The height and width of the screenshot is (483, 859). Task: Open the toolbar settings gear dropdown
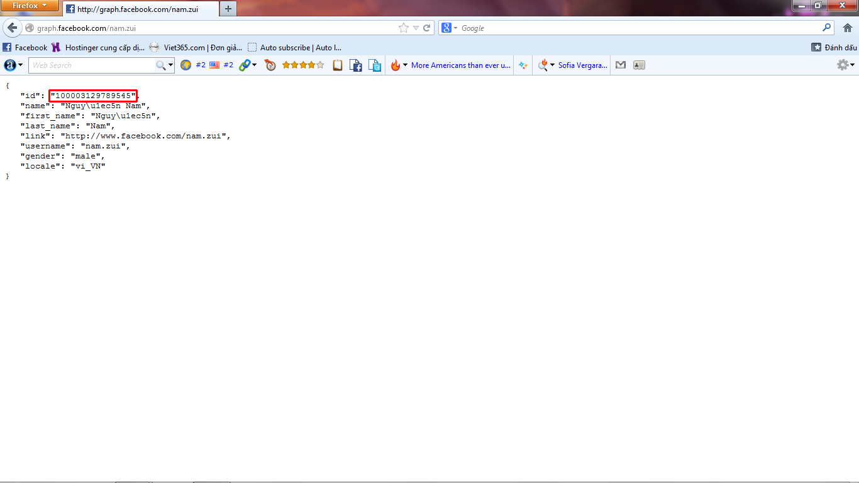pyautogui.click(x=845, y=65)
